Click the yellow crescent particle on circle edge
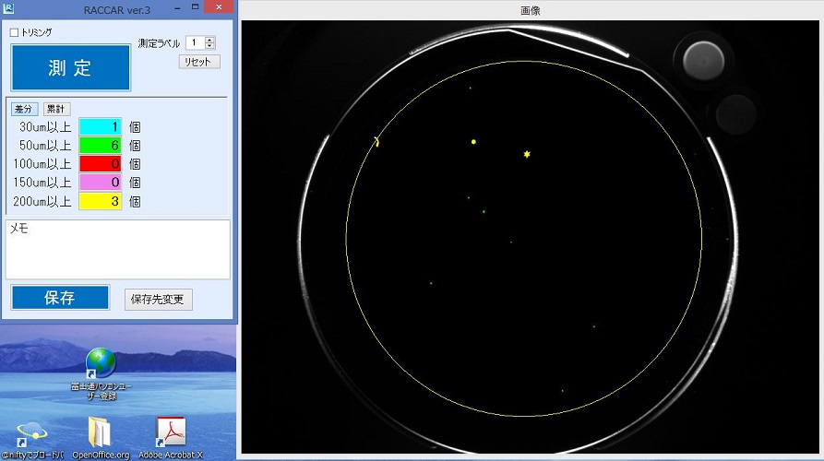The image size is (824, 461). (x=376, y=141)
